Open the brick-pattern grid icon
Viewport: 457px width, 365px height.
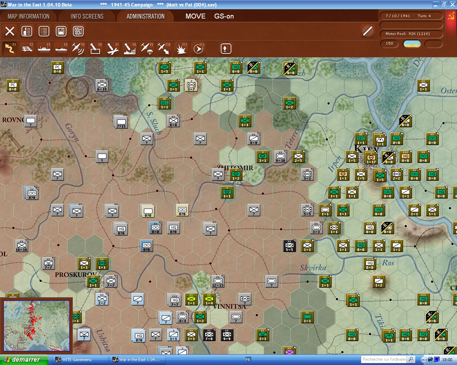tap(78, 31)
